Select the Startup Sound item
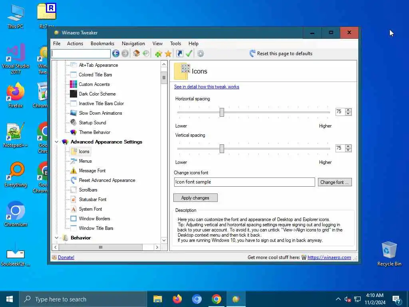The image size is (409, 307). [92, 123]
